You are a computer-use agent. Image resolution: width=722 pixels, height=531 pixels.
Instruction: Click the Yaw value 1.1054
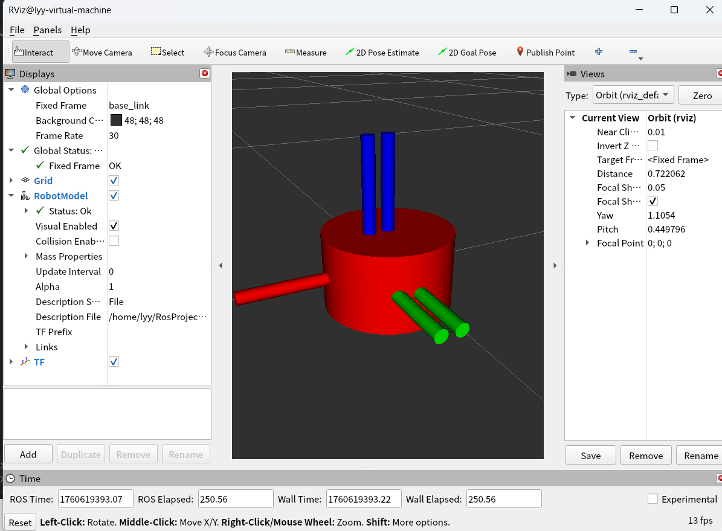click(661, 215)
